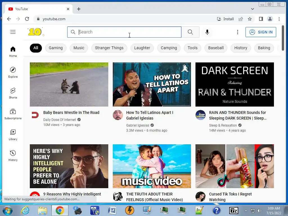
Task: Bookmark this page with the star
Action: tap(250, 19)
